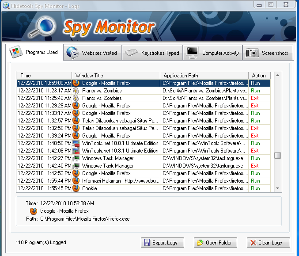Screen dimensions: 299x256
Task: Sort by Action column header
Action: pos(260,76)
